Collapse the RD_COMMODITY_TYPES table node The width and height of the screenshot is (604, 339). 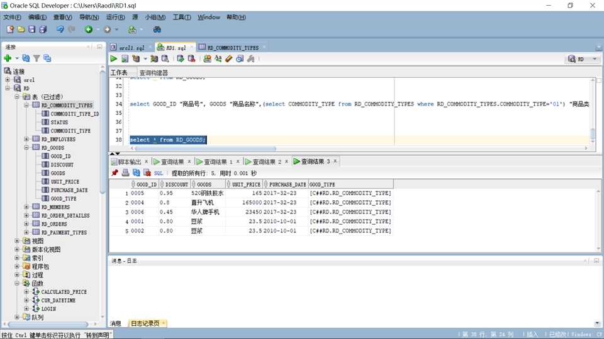[x=26, y=105]
